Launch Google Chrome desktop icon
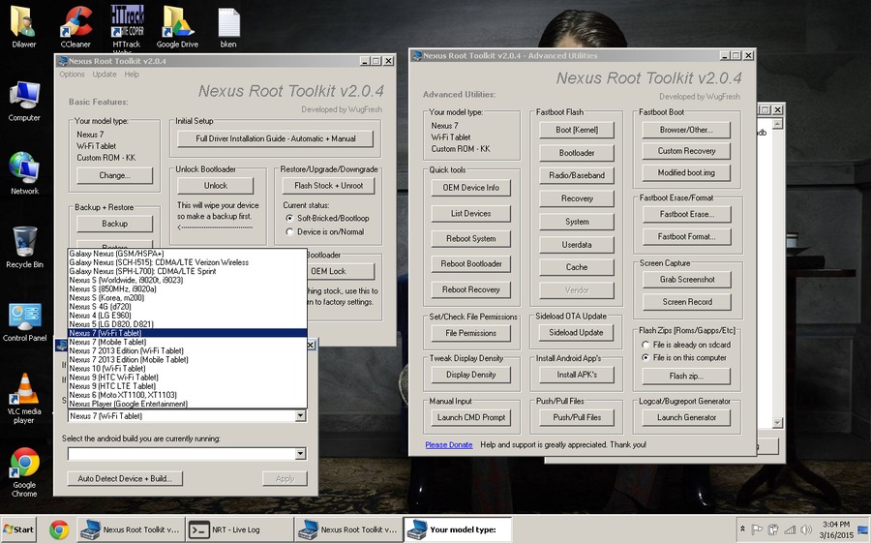The height and width of the screenshot is (544, 871). coord(24,472)
